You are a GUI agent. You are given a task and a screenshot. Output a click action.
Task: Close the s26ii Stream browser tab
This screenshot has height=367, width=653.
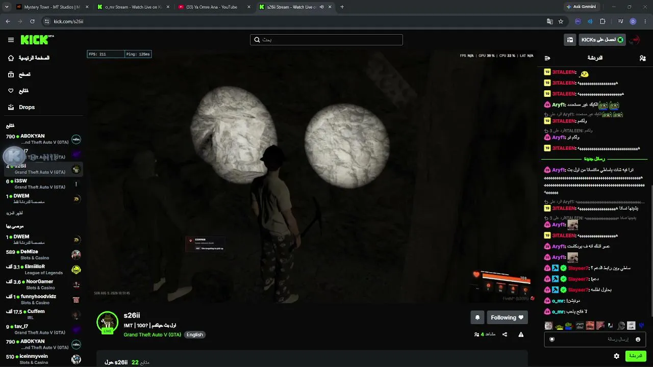(x=330, y=7)
